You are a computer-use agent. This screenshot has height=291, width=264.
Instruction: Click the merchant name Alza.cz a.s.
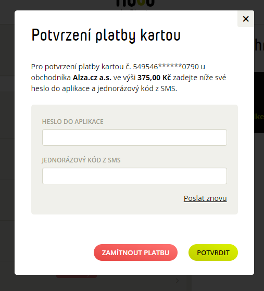[x=92, y=78]
